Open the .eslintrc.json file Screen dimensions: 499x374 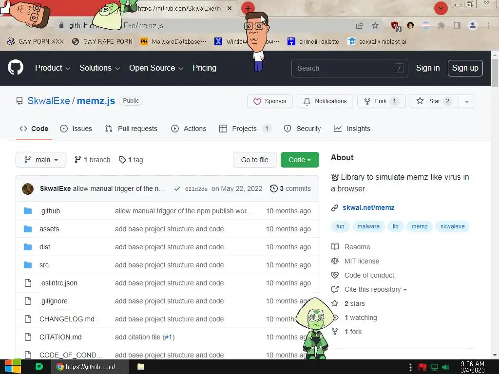58,283
